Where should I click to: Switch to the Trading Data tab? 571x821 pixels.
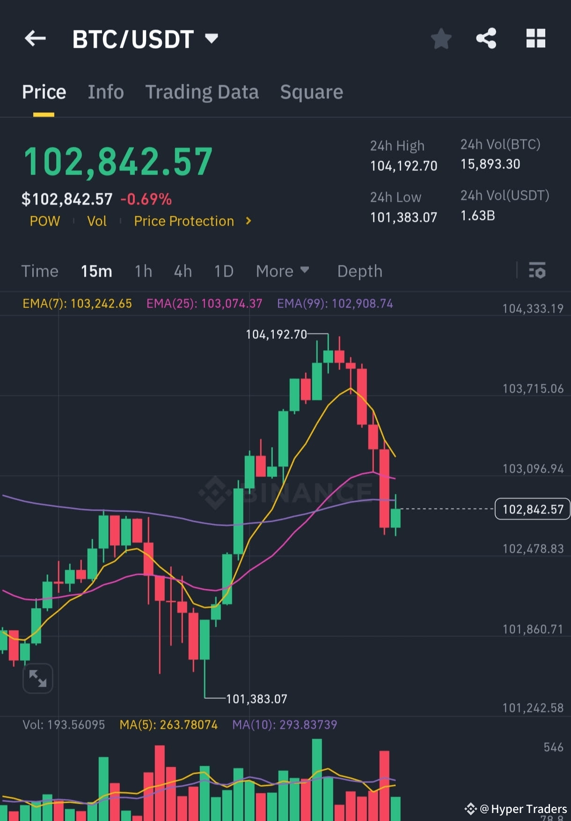[202, 92]
